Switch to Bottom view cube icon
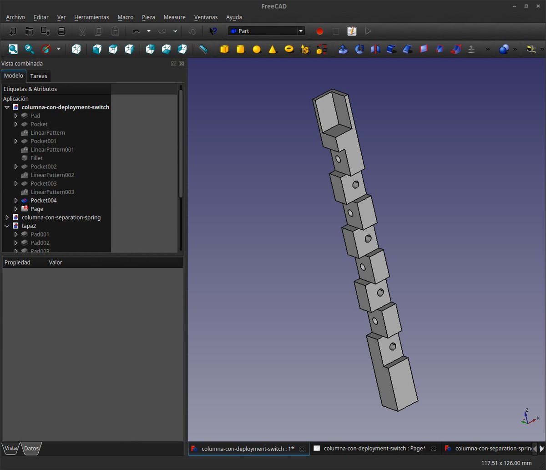The height and width of the screenshot is (470, 546). (166, 49)
